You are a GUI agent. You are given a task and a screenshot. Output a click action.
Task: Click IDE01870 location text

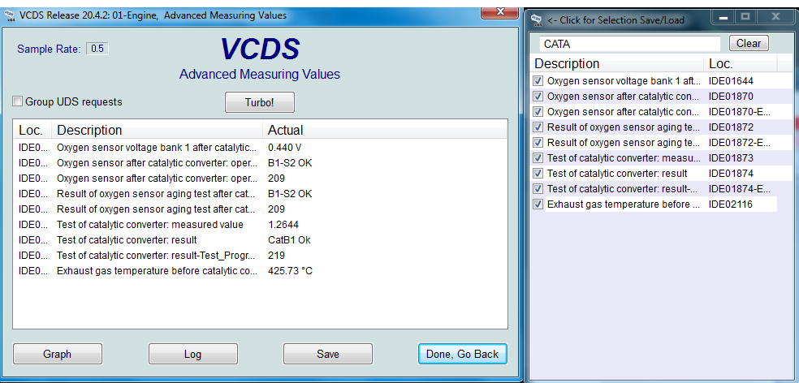click(x=731, y=97)
